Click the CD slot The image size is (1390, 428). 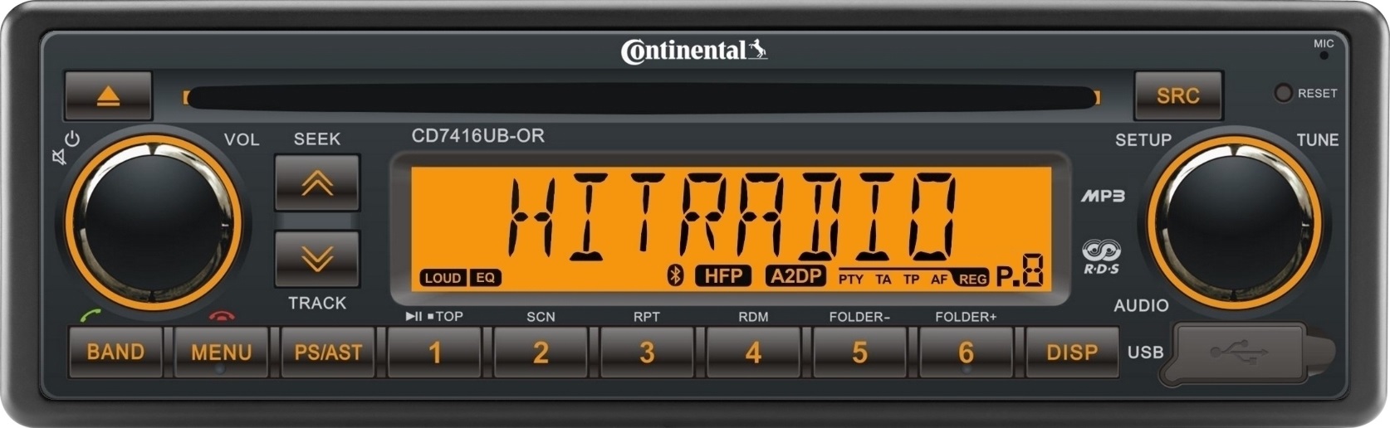pos(641,98)
